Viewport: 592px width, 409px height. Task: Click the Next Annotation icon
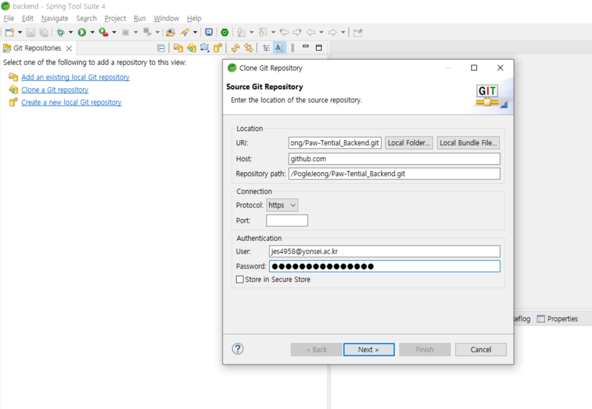pos(241,33)
